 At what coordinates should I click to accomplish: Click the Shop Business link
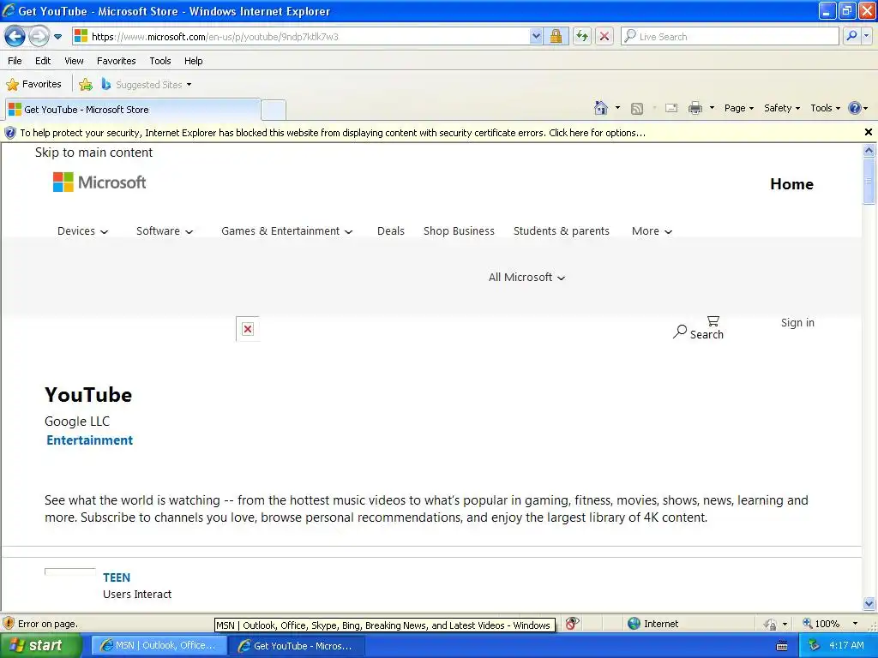[459, 231]
